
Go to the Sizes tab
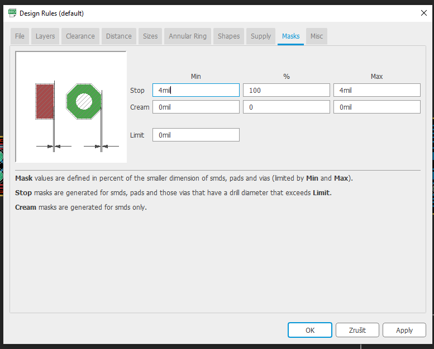[x=150, y=36]
